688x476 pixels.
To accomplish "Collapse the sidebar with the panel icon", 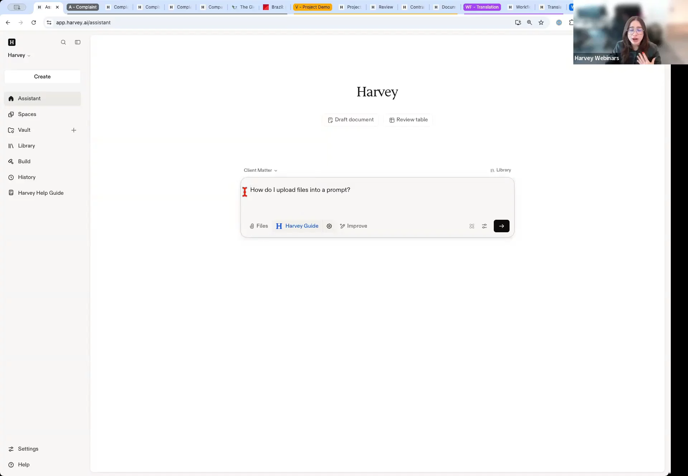I will pos(77,42).
